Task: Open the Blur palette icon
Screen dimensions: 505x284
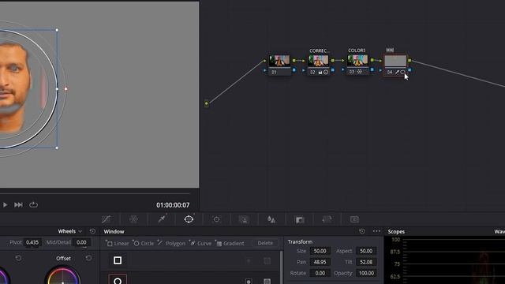Action: tap(271, 219)
